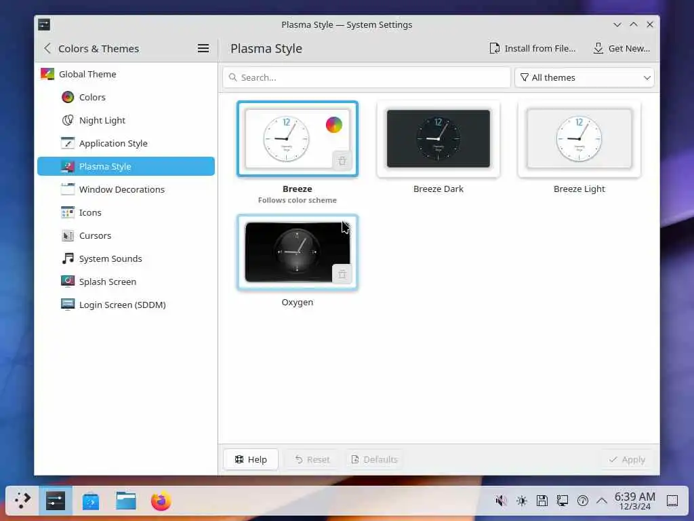Click the window title bar app icon
This screenshot has height=521, width=694.
click(44, 24)
